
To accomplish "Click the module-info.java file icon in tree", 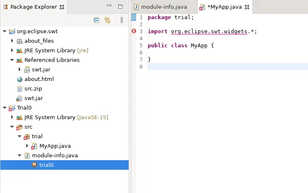I will 27,156.
